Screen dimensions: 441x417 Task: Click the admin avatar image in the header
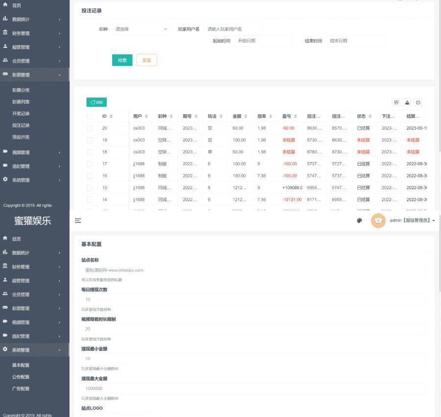click(378, 221)
